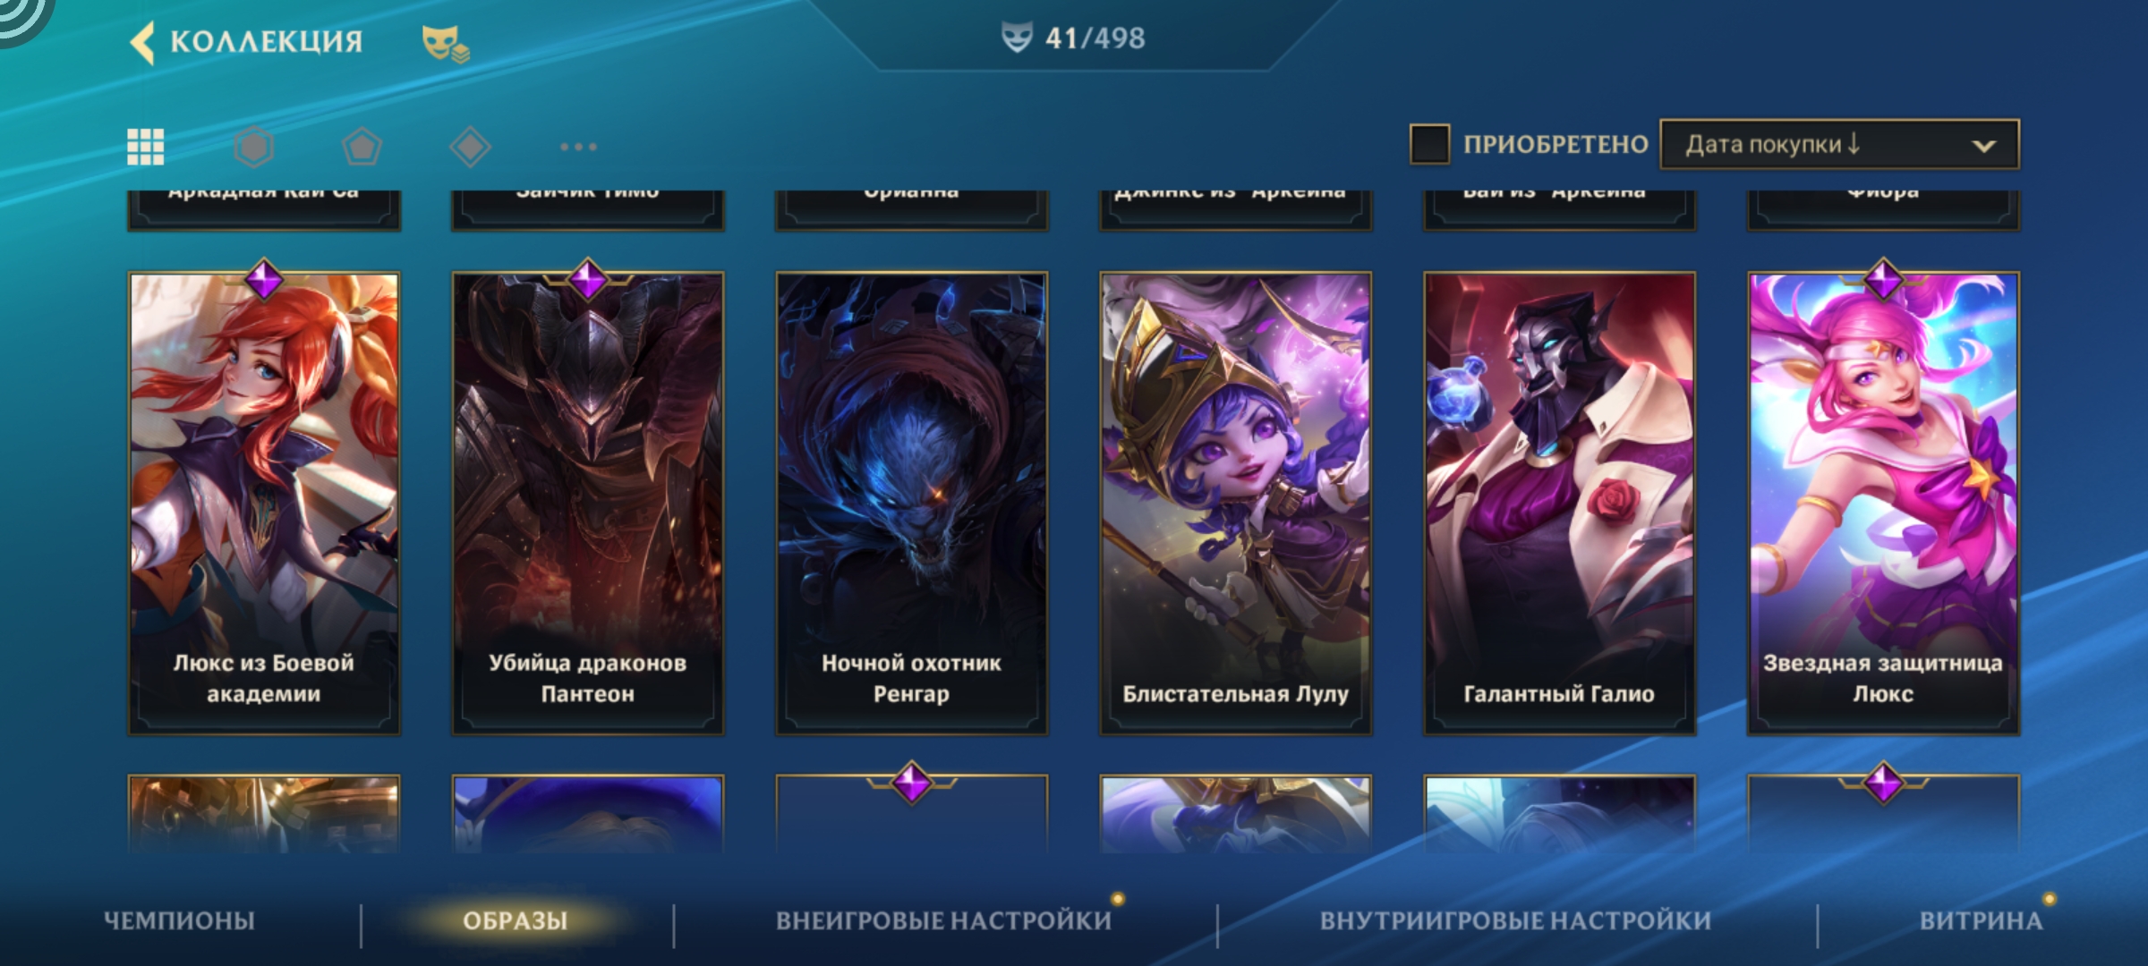Image resolution: width=2148 pixels, height=966 pixels.
Task: Open the Ночной охотник Ренгар skin card
Action: pos(912,504)
